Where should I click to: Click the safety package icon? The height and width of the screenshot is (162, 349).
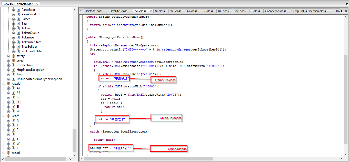pos(13,56)
